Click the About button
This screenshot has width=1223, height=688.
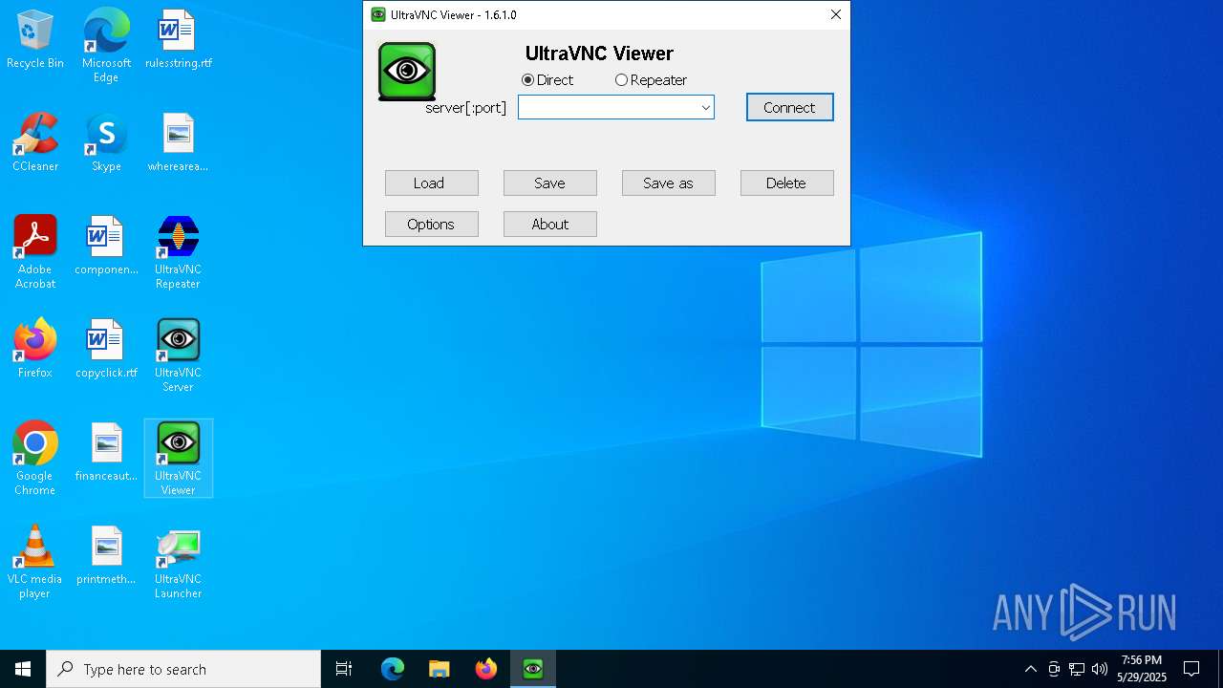click(x=550, y=225)
